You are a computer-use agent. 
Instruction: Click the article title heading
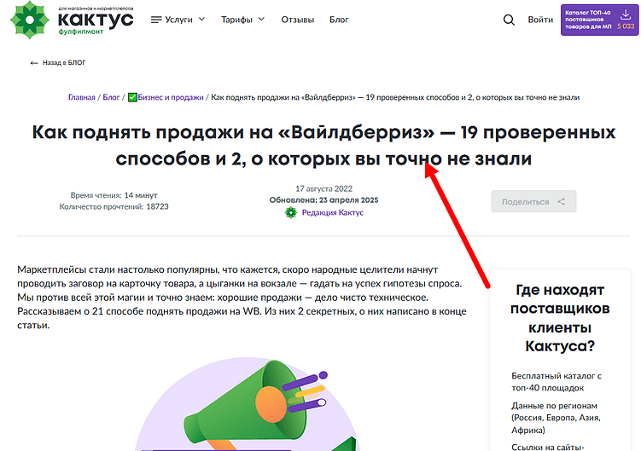click(x=323, y=146)
